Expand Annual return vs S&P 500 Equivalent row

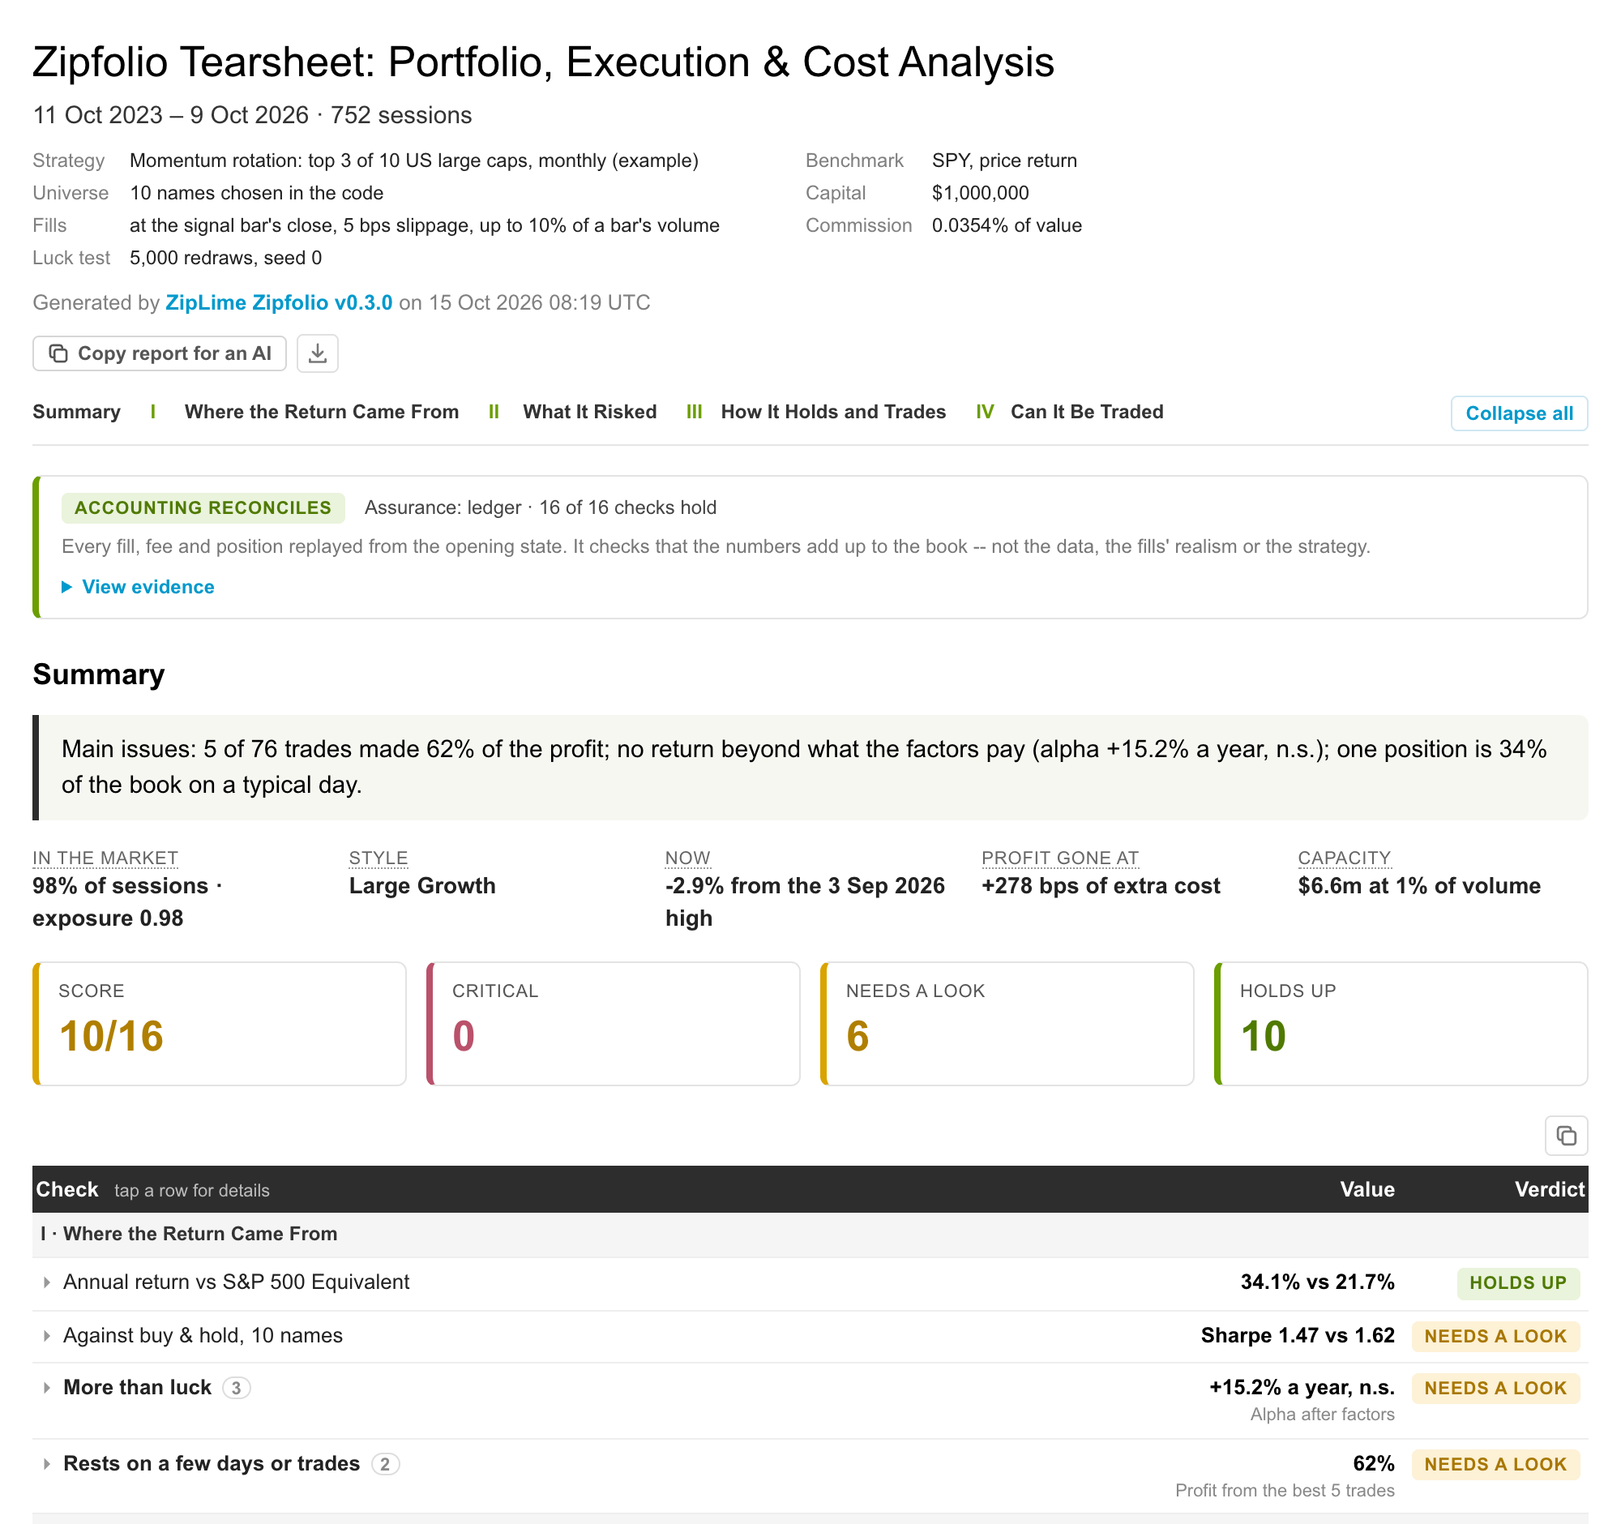coord(810,1282)
